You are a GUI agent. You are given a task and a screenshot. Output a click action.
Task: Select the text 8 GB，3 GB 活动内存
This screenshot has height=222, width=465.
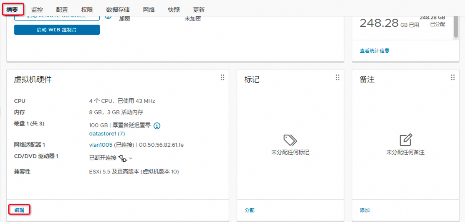(x=116, y=112)
